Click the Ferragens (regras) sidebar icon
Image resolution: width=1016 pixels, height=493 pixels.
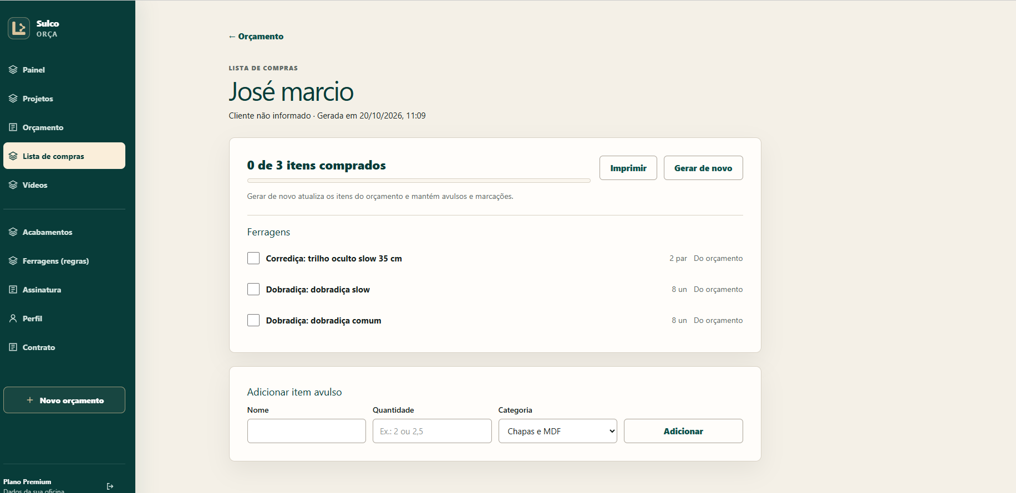coord(13,261)
